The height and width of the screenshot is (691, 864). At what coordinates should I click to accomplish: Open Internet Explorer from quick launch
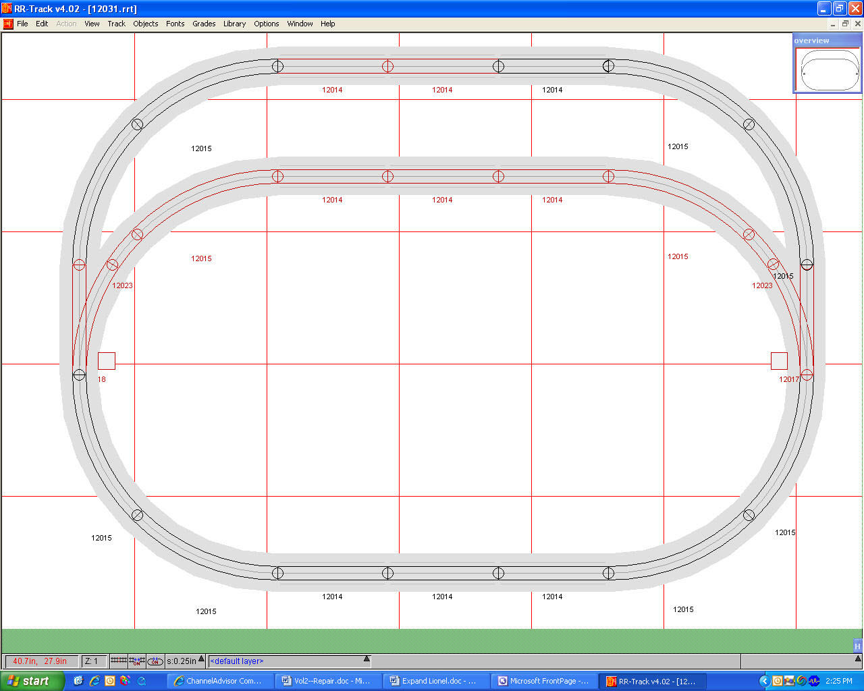pyautogui.click(x=94, y=681)
